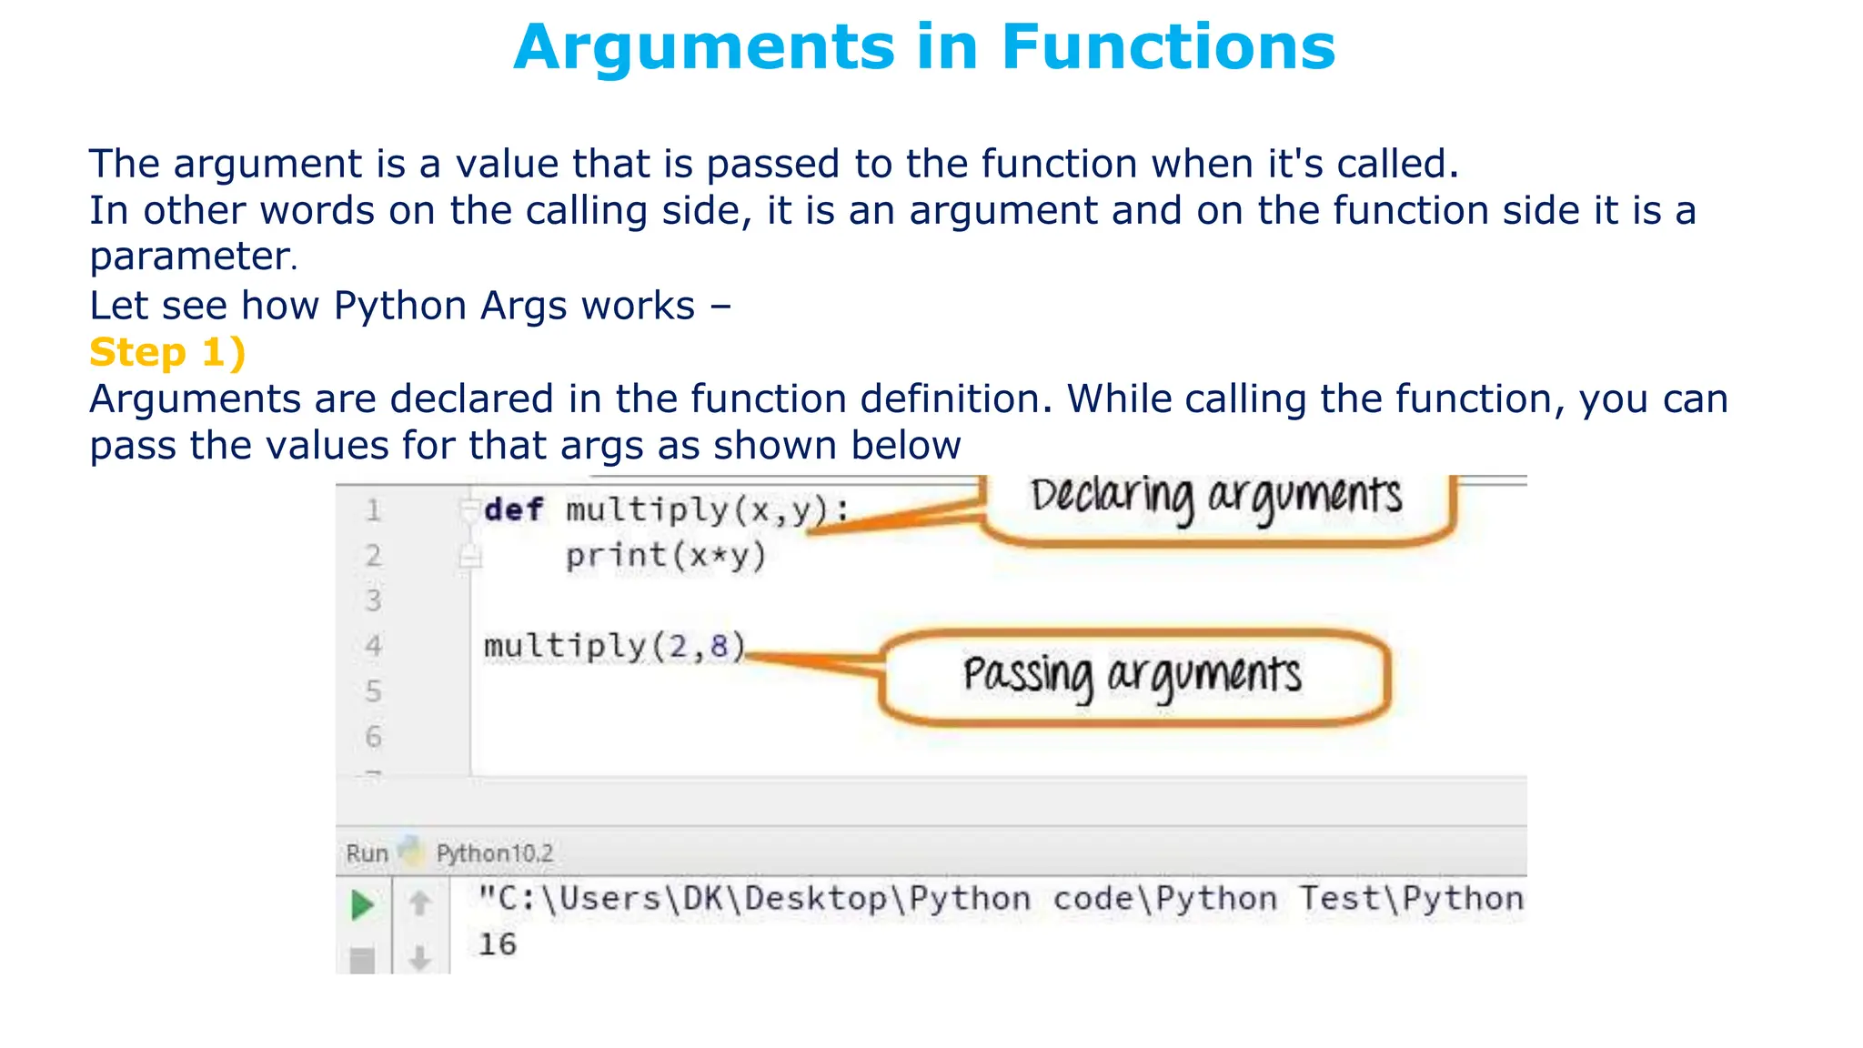
Task: Click the gray Stop square icon
Action: [362, 961]
